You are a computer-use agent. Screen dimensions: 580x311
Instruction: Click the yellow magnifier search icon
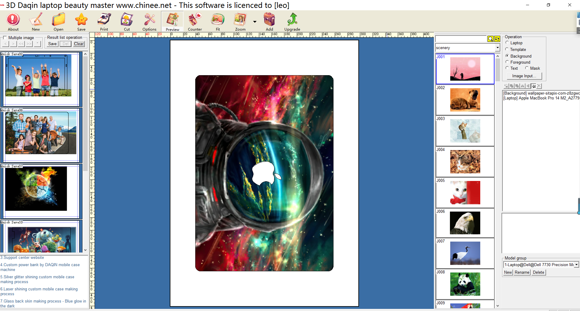coord(490,39)
